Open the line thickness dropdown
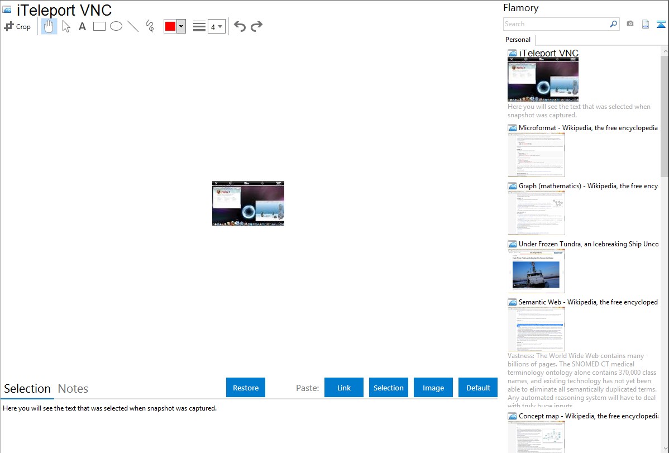The width and height of the screenshot is (669, 453). click(x=217, y=26)
